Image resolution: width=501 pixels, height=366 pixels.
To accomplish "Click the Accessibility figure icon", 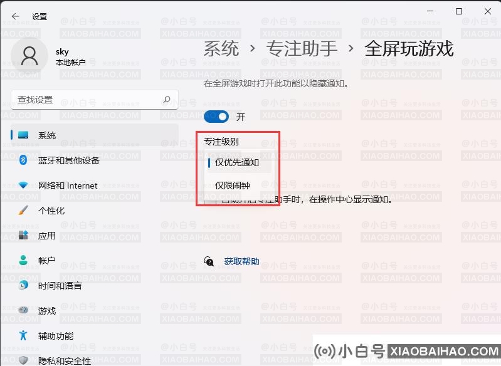I will (x=23, y=335).
